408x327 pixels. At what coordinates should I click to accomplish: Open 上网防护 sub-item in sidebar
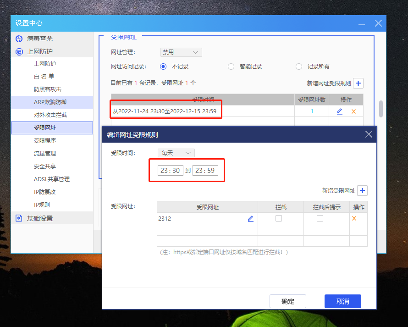pos(52,64)
